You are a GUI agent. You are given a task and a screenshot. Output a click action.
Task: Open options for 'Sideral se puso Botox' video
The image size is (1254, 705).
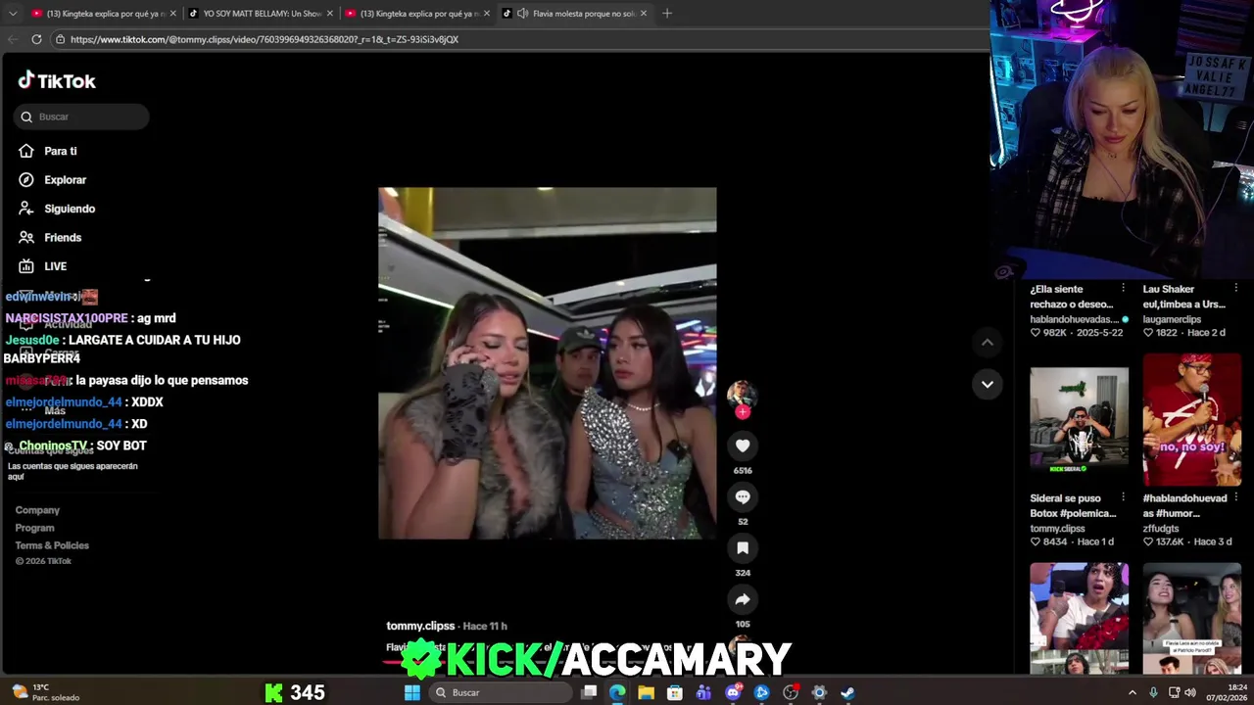click(x=1123, y=497)
